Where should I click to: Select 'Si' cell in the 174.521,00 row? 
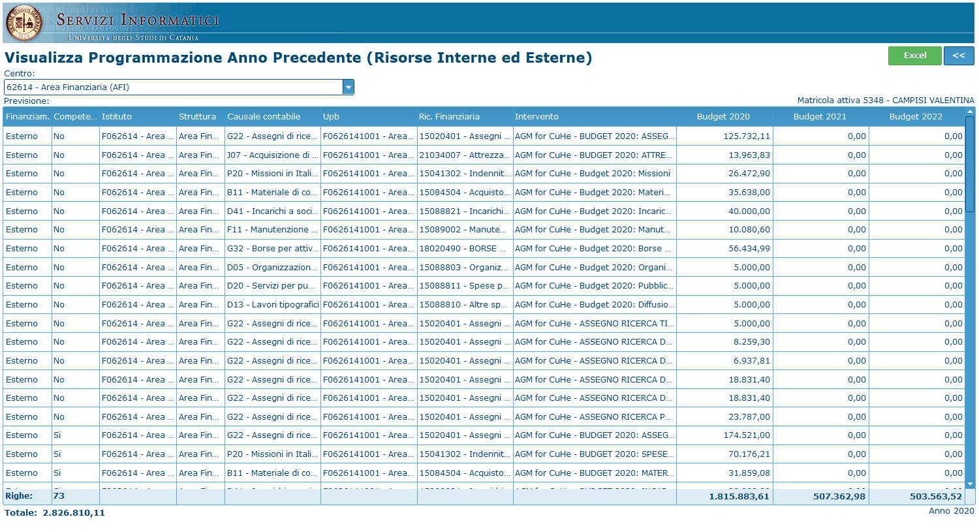tap(75, 435)
